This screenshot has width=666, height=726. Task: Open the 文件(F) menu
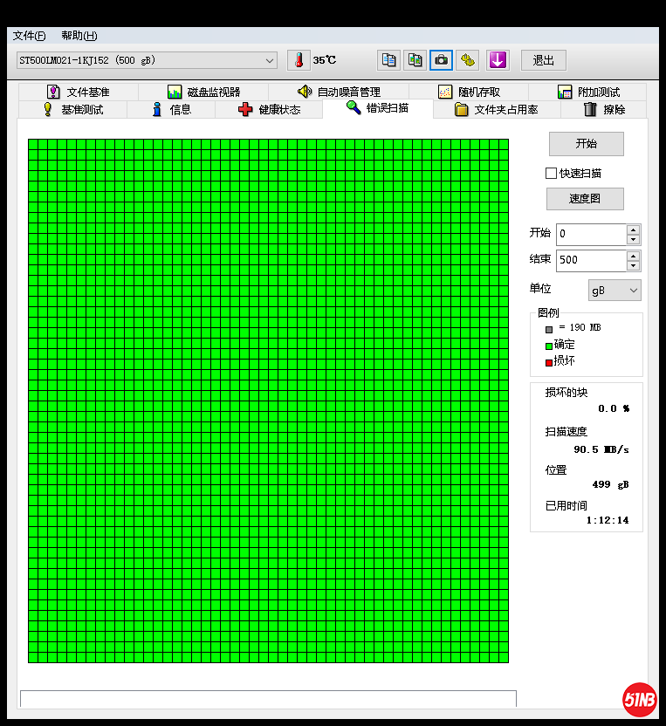pyautogui.click(x=29, y=36)
